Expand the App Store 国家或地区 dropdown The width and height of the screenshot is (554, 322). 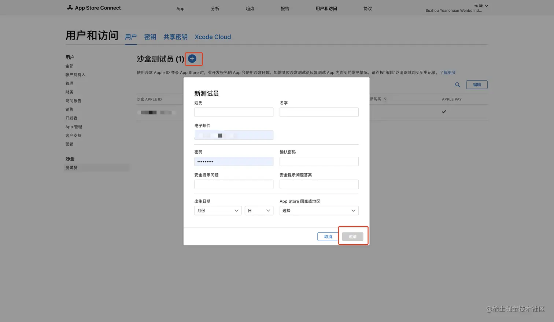tap(319, 211)
